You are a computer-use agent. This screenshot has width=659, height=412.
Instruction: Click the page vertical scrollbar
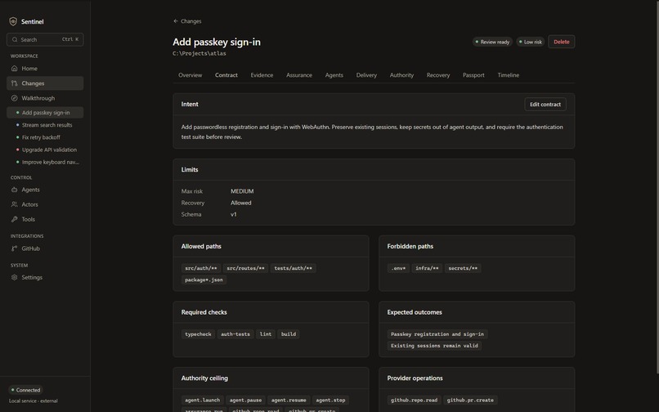[x=657, y=186]
